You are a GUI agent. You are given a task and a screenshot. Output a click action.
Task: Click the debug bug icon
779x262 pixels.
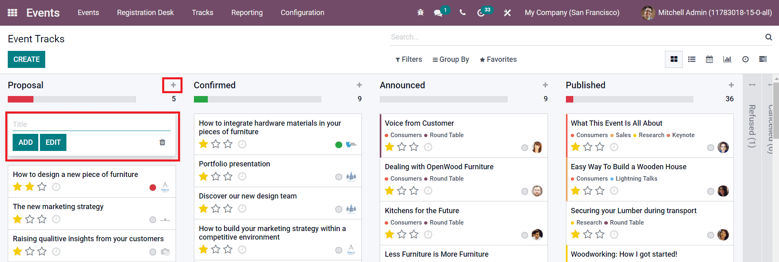pos(420,13)
